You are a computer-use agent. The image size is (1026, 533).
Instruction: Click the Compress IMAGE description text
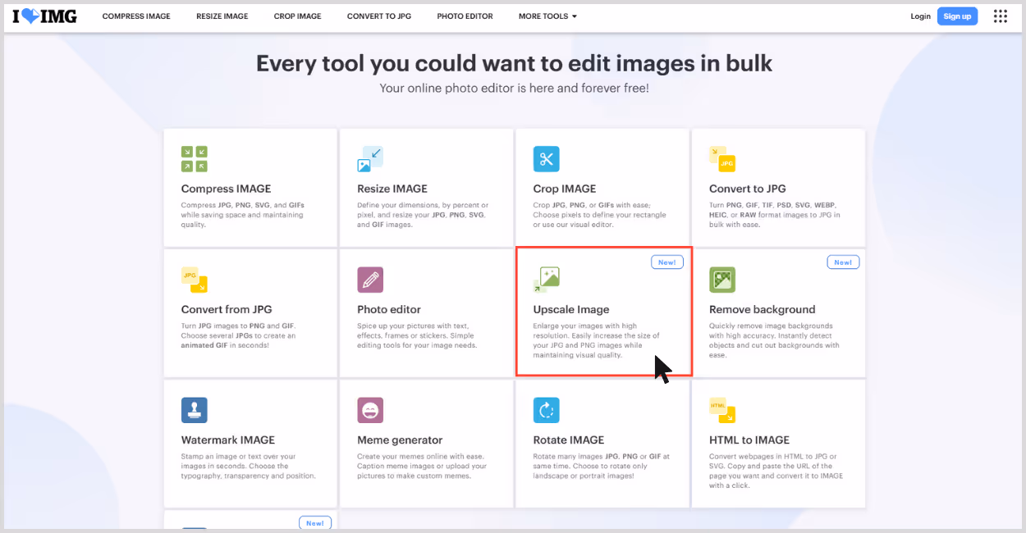pyautogui.click(x=243, y=215)
